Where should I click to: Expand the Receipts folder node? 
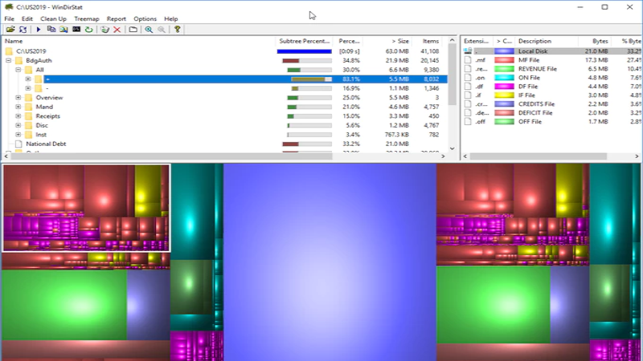[18, 116]
